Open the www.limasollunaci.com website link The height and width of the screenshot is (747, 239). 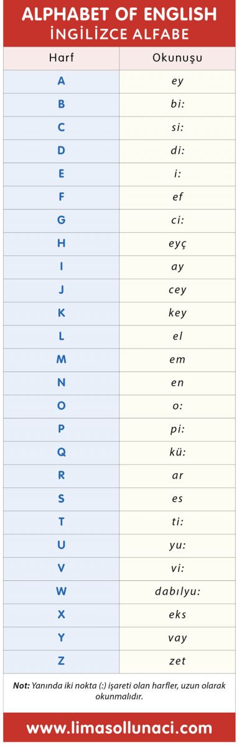tap(119, 728)
